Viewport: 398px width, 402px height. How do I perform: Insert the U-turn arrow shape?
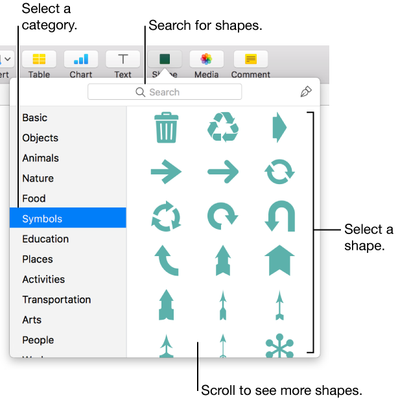pyautogui.click(x=279, y=216)
